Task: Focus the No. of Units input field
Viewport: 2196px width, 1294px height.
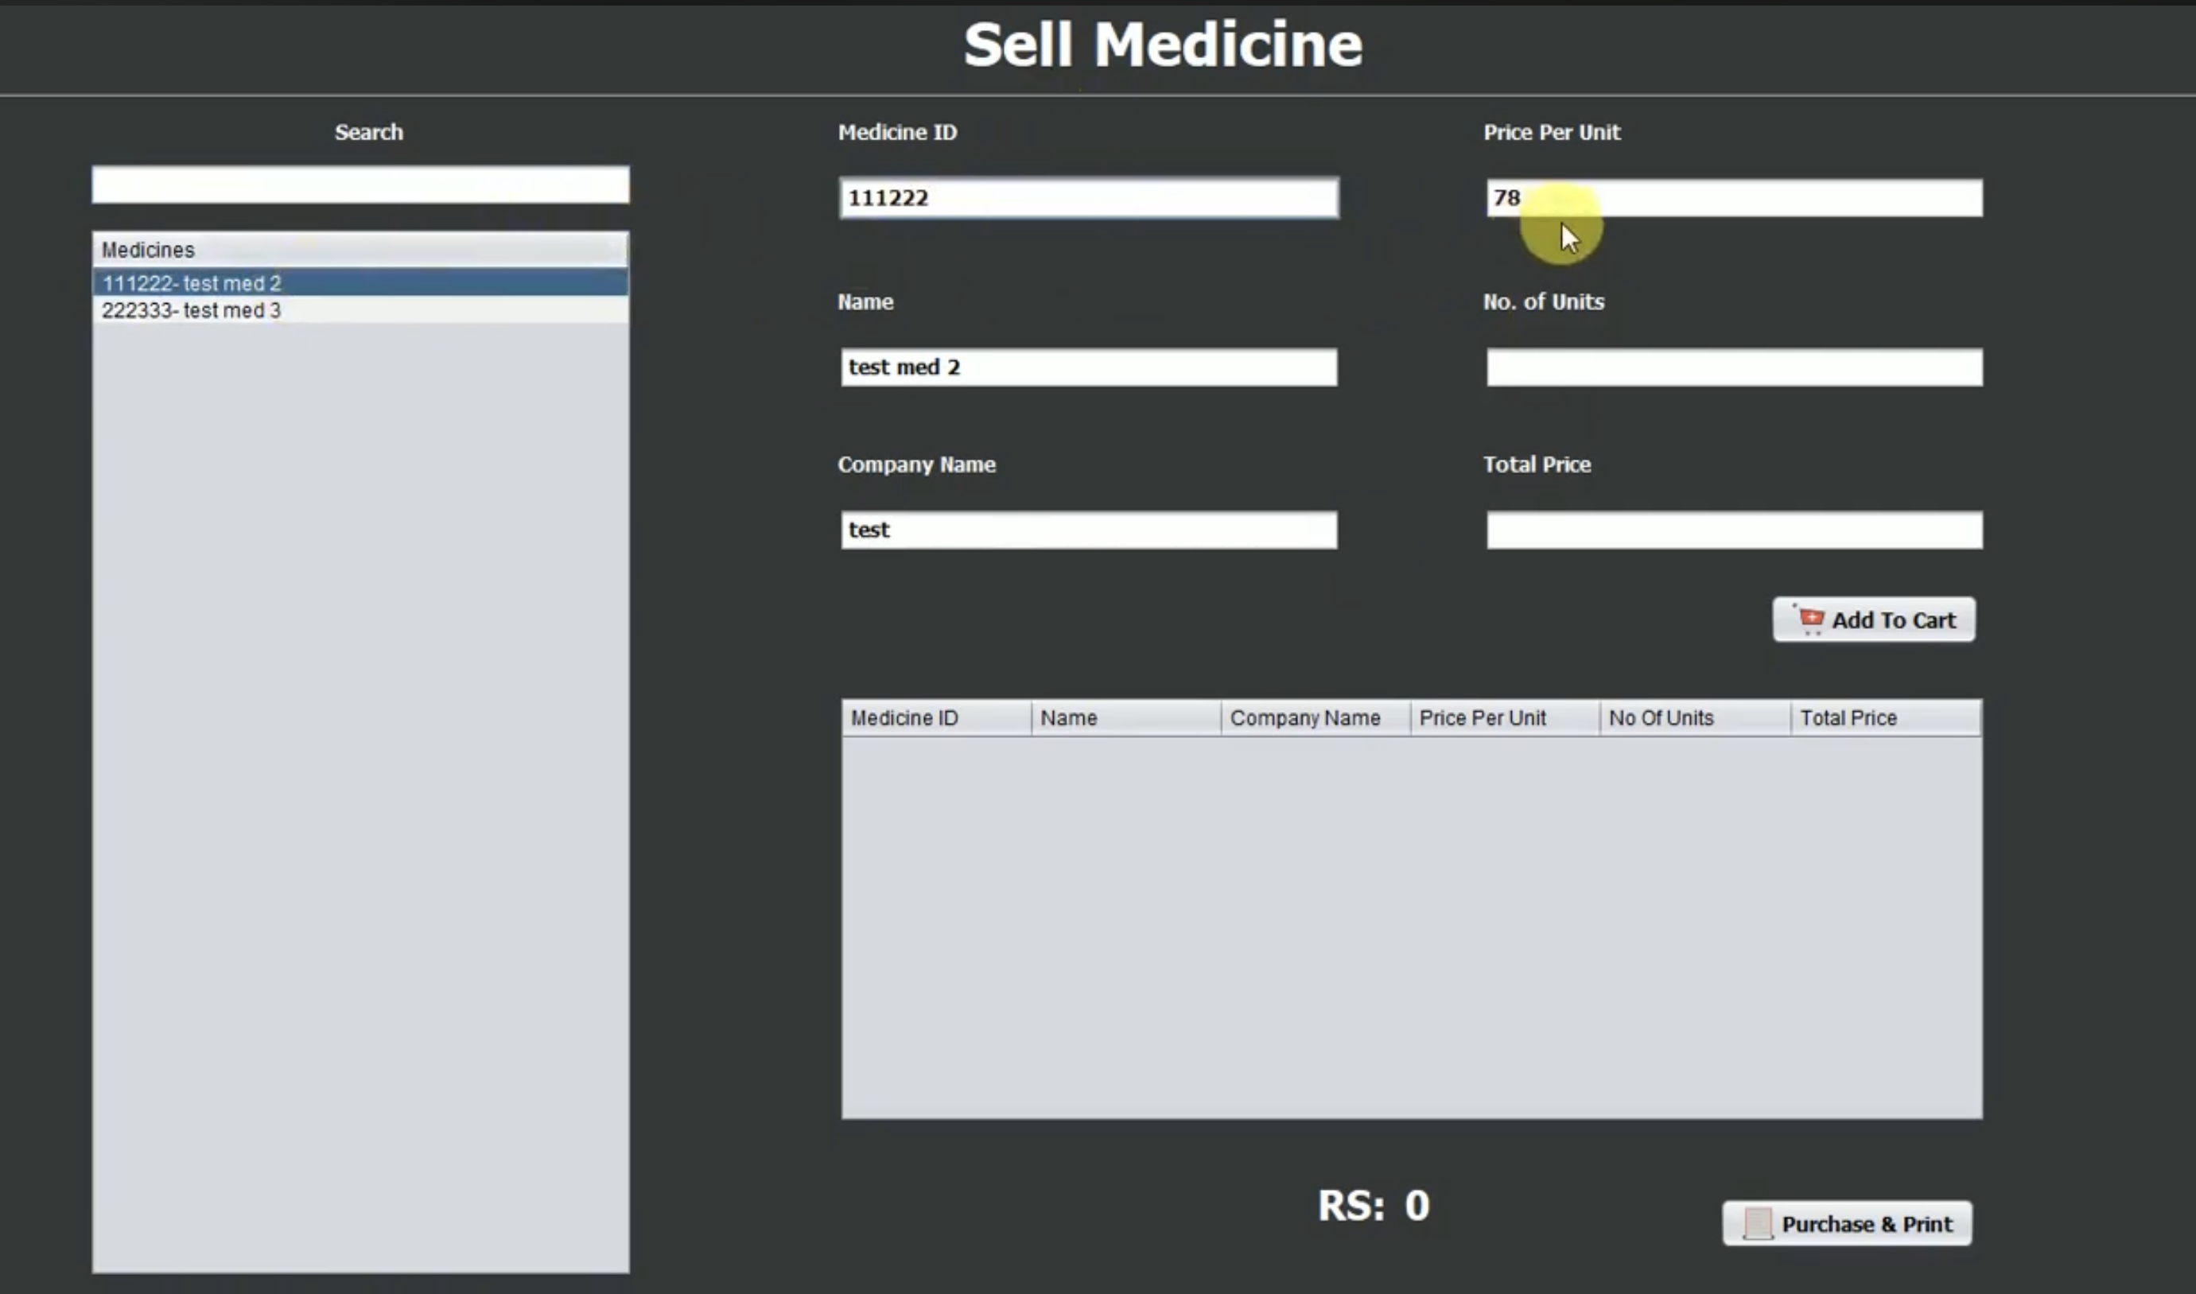Action: point(1734,367)
